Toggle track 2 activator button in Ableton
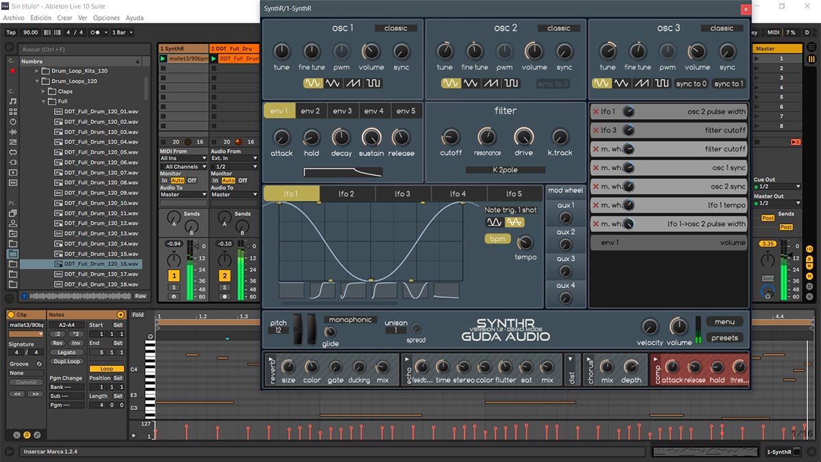 pyautogui.click(x=224, y=276)
